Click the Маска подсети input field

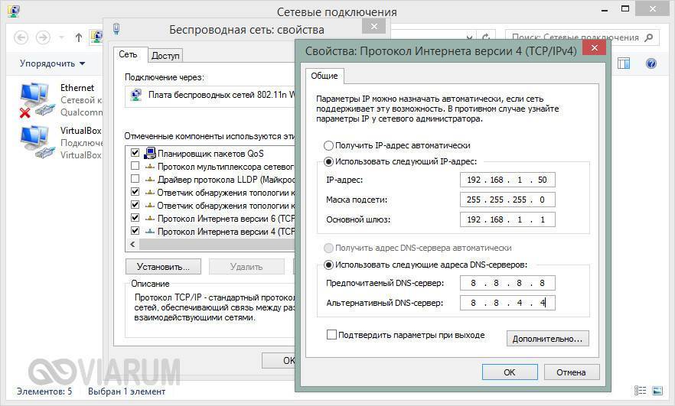(507, 200)
